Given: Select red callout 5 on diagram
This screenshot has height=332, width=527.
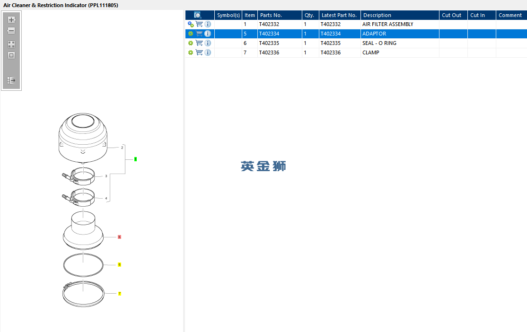Looking at the screenshot, I should 119,237.
